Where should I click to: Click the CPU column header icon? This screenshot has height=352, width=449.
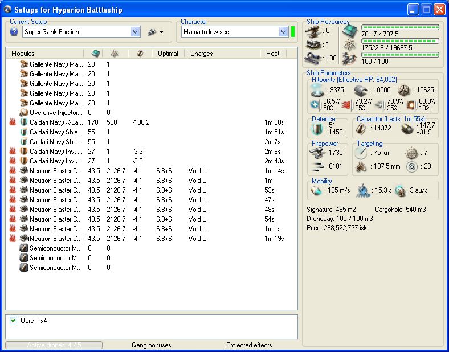pyautogui.click(x=95, y=53)
